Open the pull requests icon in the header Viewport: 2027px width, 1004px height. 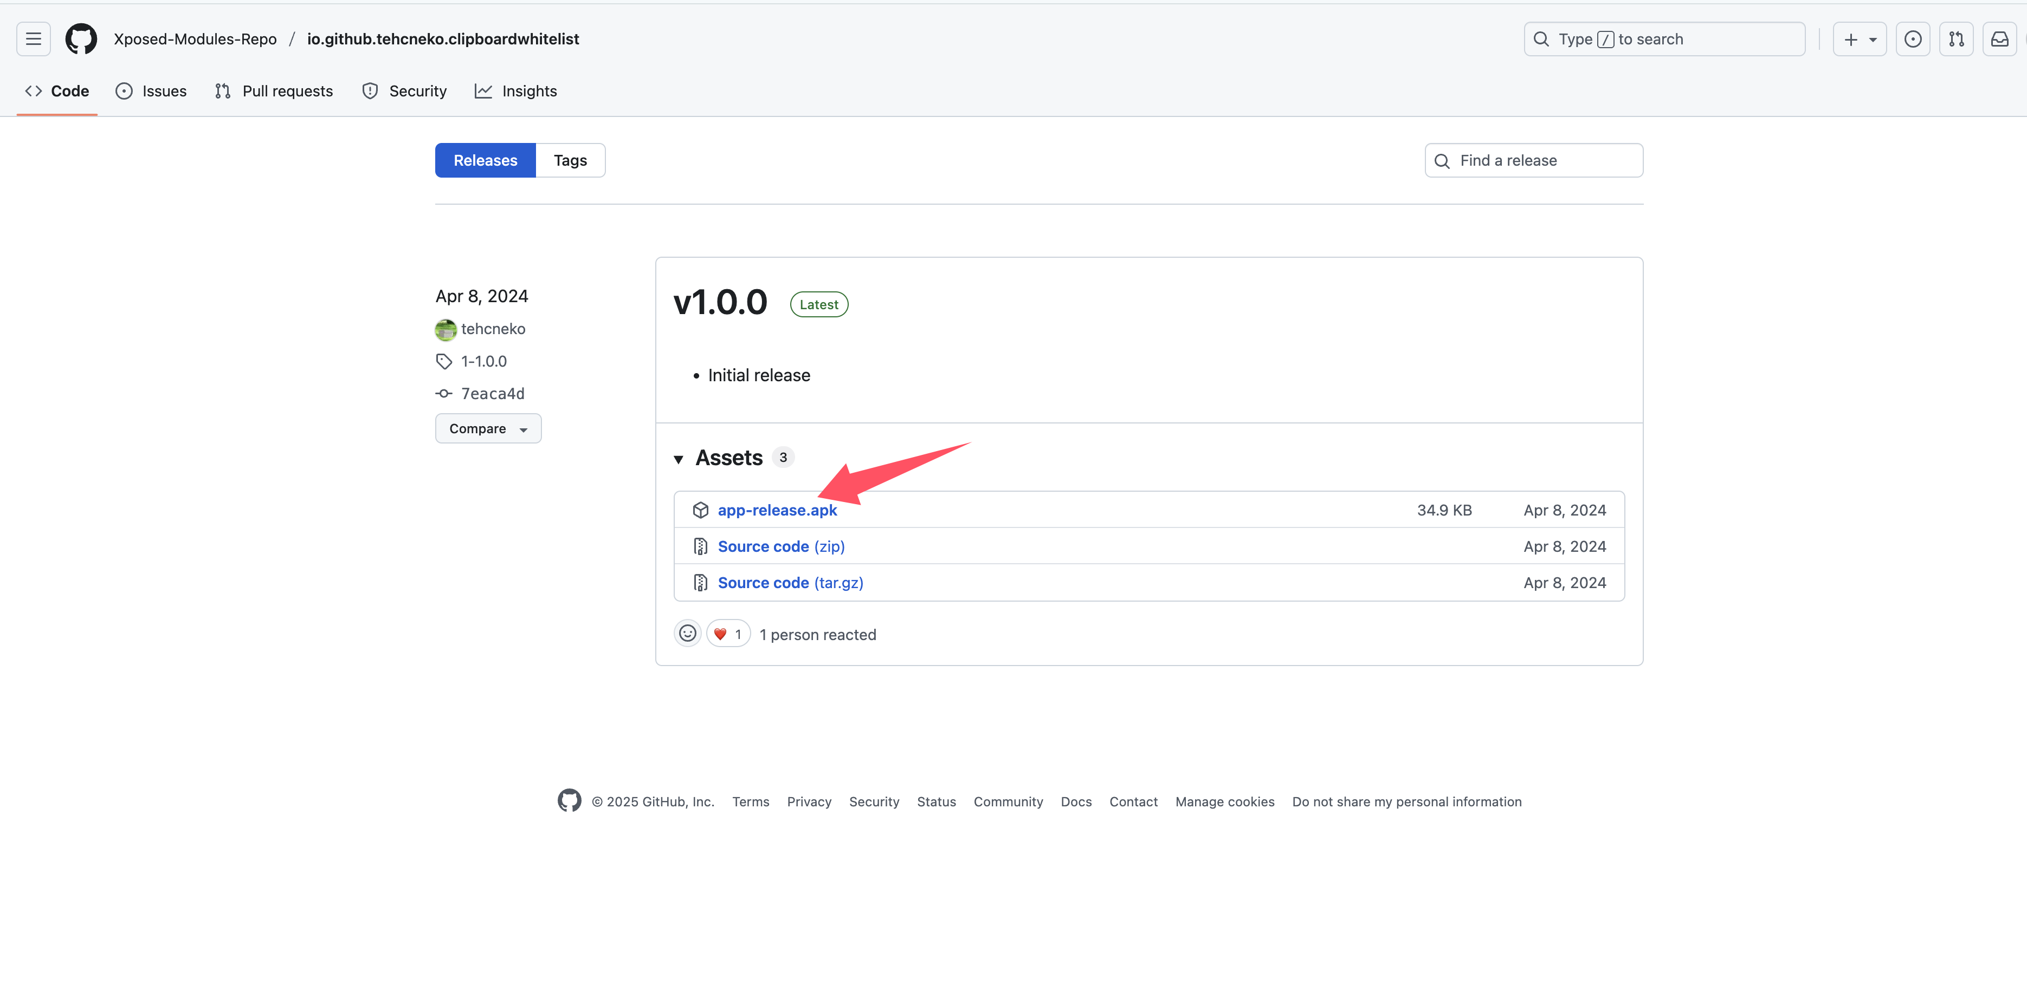tap(1956, 38)
